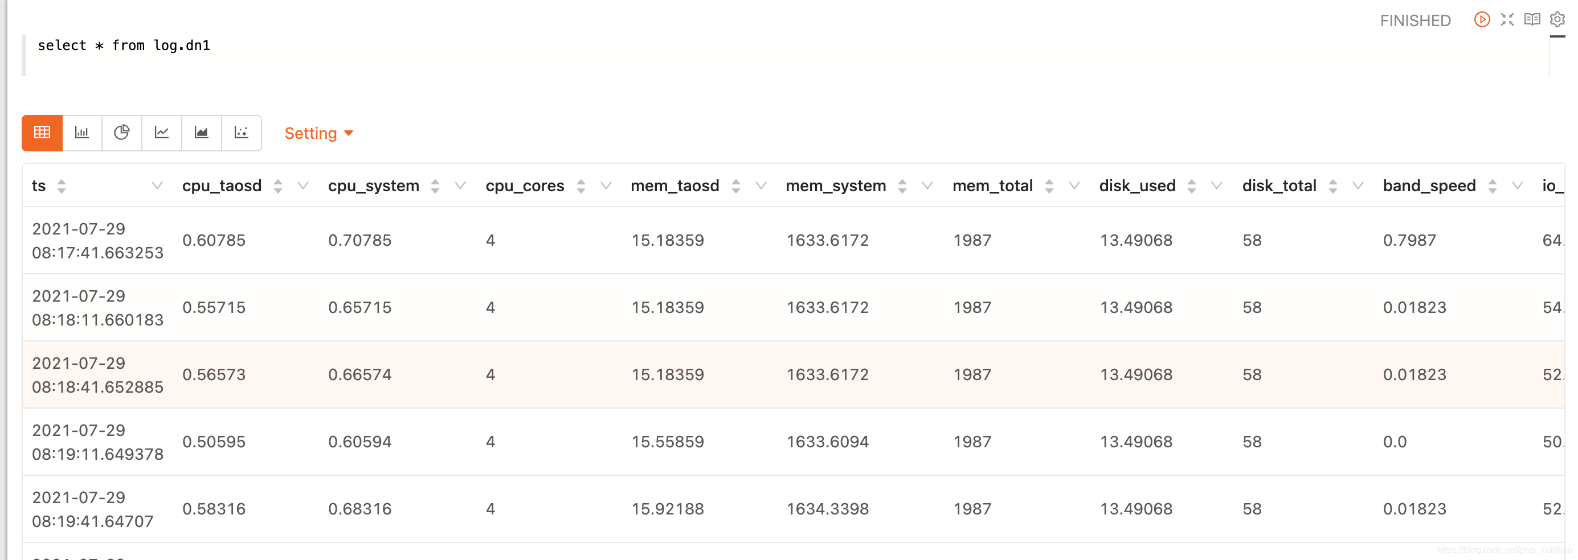This screenshot has height=560, width=1578.
Task: Open paragraph settings gear icon
Action: 1556,19
